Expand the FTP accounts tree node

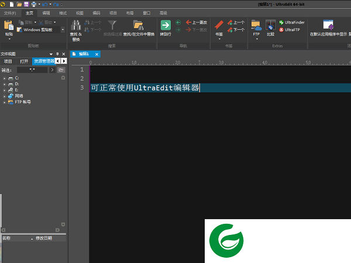pyautogui.click(x=4, y=102)
